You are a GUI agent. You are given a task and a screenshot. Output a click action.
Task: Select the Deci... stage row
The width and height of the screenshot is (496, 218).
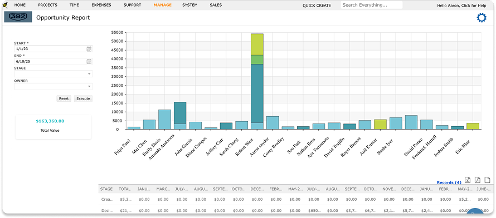296,210
